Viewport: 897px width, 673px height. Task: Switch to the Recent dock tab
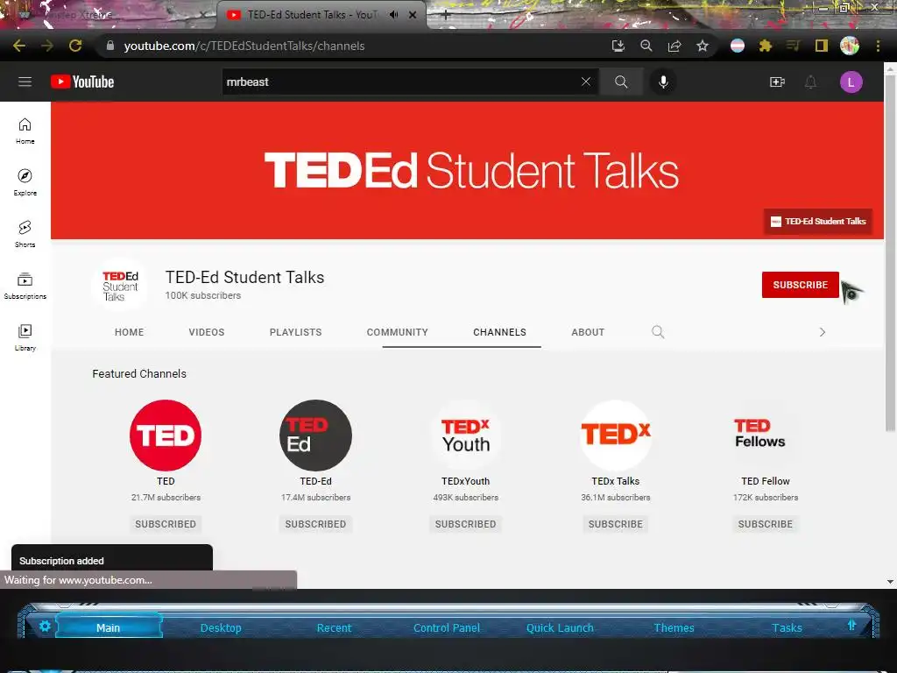click(334, 627)
